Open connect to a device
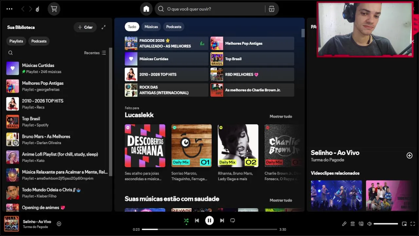This screenshot has height=236, width=419. (361, 224)
